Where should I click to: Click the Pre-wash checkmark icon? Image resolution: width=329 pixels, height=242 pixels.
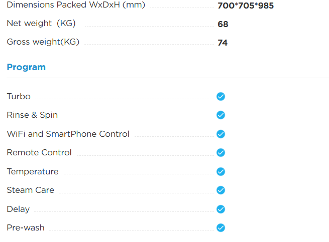coord(221,228)
